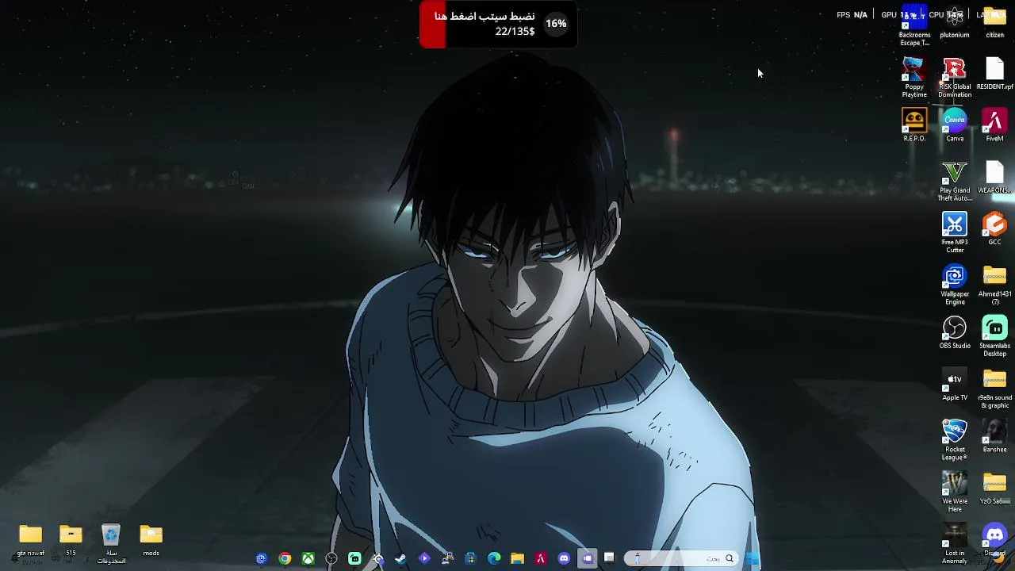
Task: Select the r9e8n sound & graphic archive
Action: click(994, 389)
